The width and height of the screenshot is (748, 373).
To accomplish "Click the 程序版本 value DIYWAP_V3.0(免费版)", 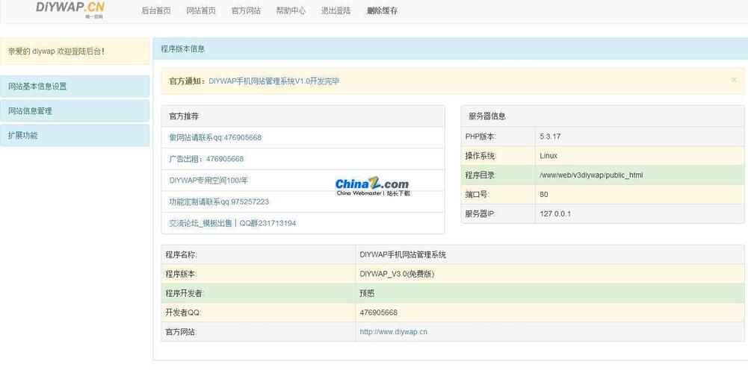I will click(x=397, y=274).
